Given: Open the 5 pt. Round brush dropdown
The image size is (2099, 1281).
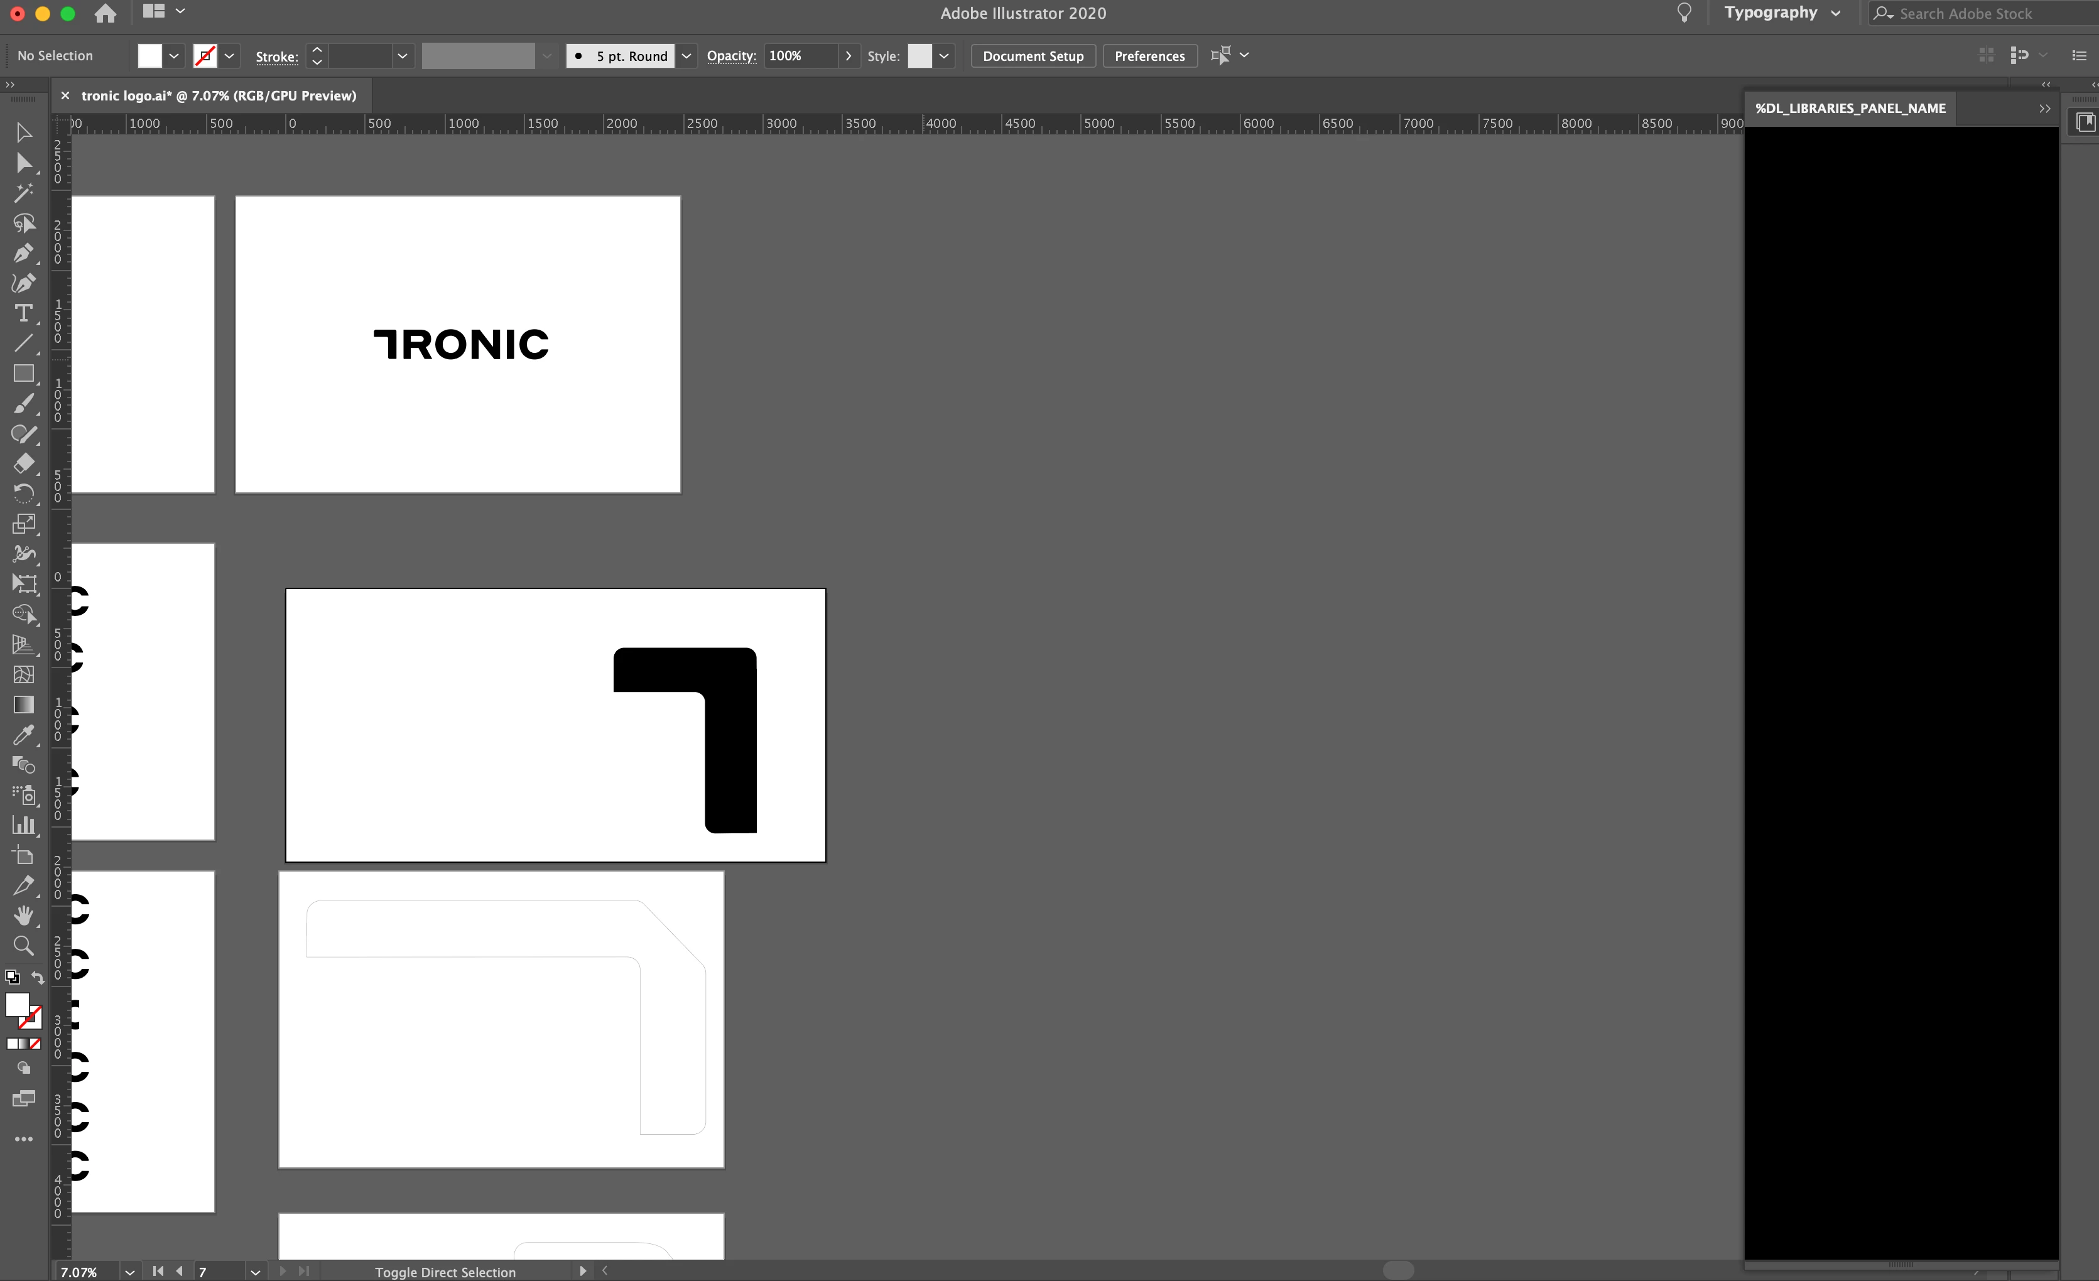Looking at the screenshot, I should pos(686,57).
